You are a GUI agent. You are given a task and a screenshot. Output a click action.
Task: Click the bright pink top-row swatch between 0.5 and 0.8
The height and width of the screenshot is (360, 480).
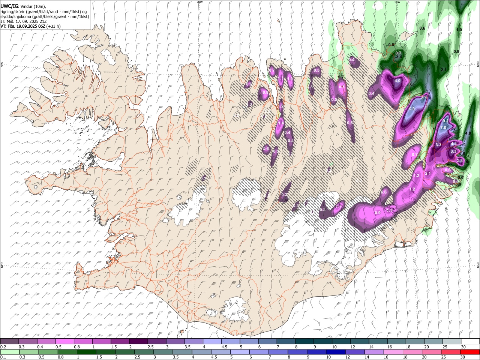click(x=65, y=342)
